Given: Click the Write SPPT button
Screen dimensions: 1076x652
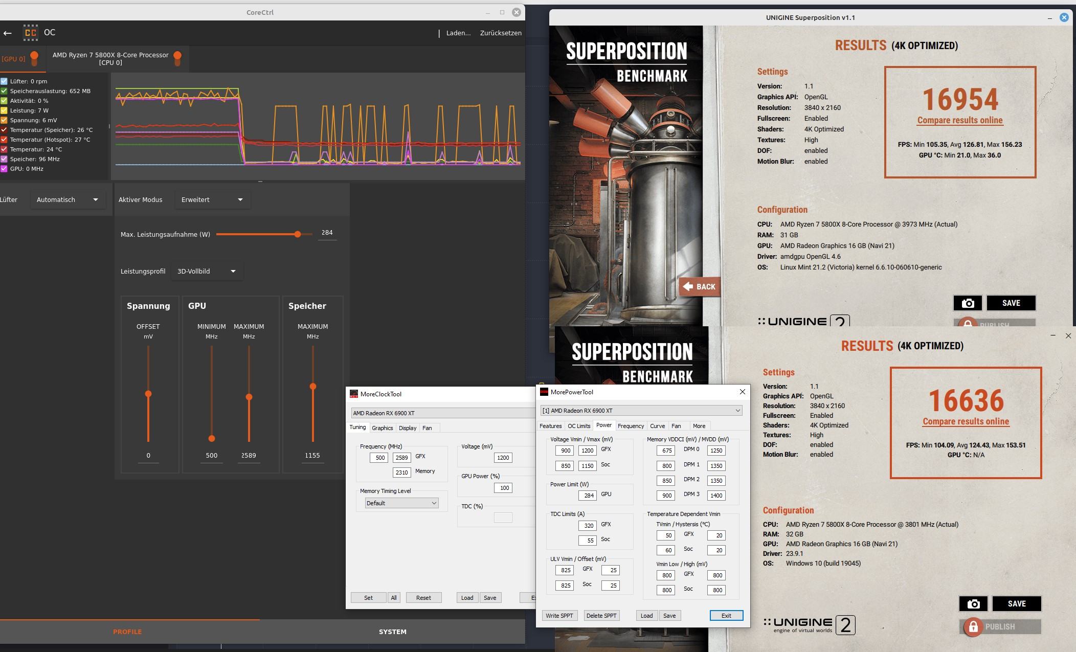Looking at the screenshot, I should tap(559, 616).
